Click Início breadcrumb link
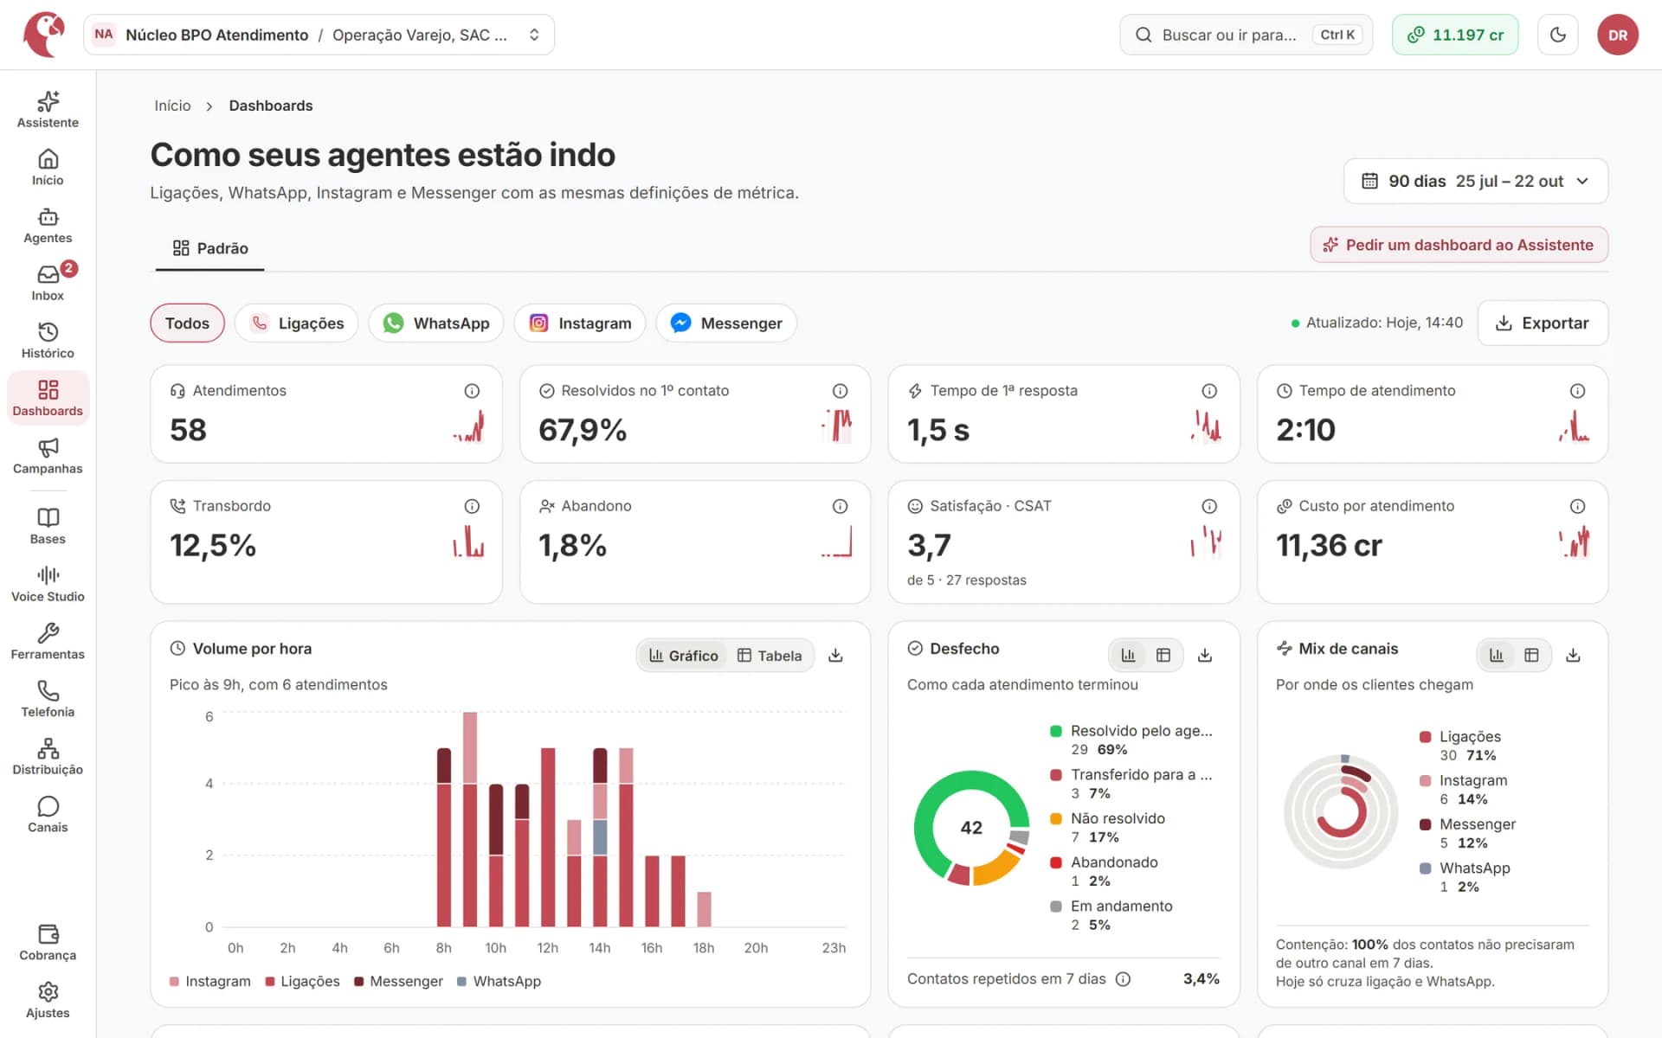Image resolution: width=1662 pixels, height=1038 pixels. [172, 106]
